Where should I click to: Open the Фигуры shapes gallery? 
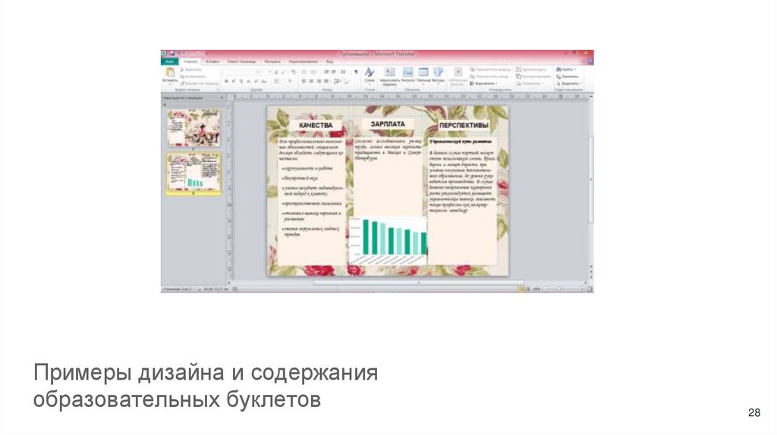point(438,75)
